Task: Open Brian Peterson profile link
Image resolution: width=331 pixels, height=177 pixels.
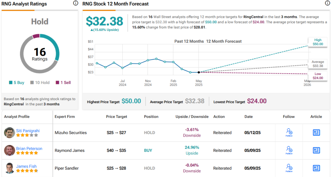Action: [x=29, y=148]
